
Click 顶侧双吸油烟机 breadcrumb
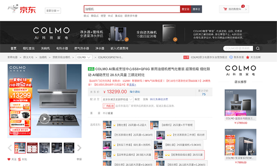pos(61,57)
